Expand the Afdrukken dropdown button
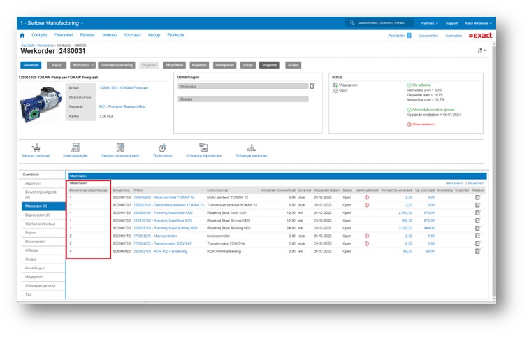Image resolution: width=529 pixels, height=337 pixels. pyautogui.click(x=83, y=65)
